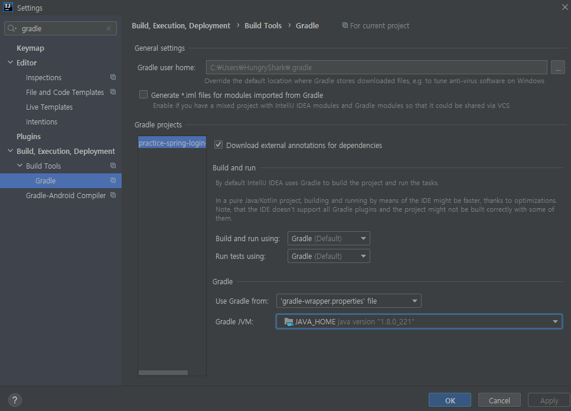
Task: Collapse the Editor tree node
Action: click(x=10, y=63)
